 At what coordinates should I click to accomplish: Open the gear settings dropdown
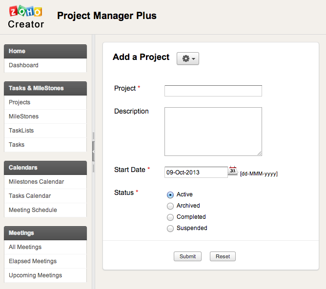[x=188, y=58]
